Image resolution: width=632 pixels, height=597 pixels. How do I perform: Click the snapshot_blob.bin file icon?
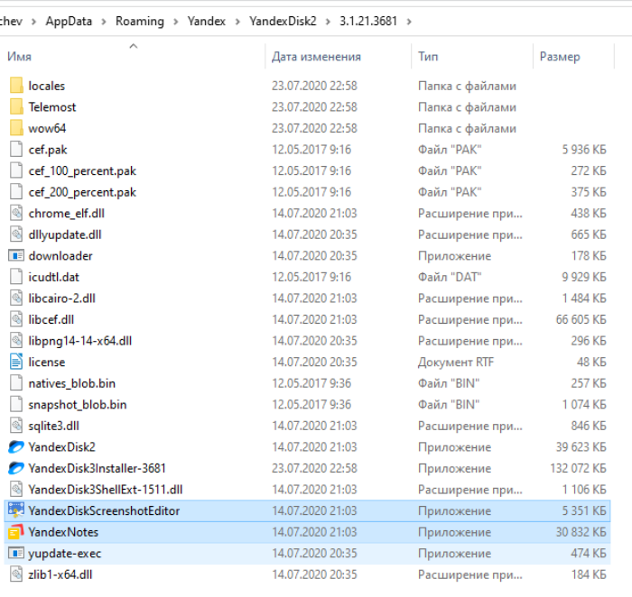[x=16, y=405]
